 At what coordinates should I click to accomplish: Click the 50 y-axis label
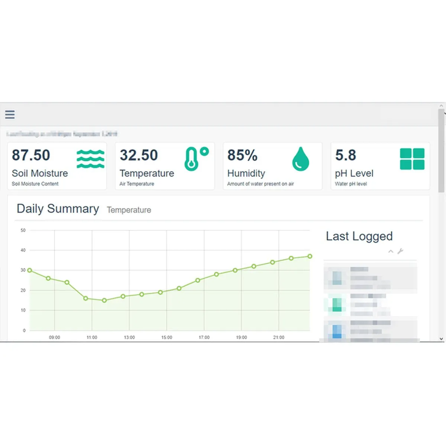pyautogui.click(x=23, y=230)
